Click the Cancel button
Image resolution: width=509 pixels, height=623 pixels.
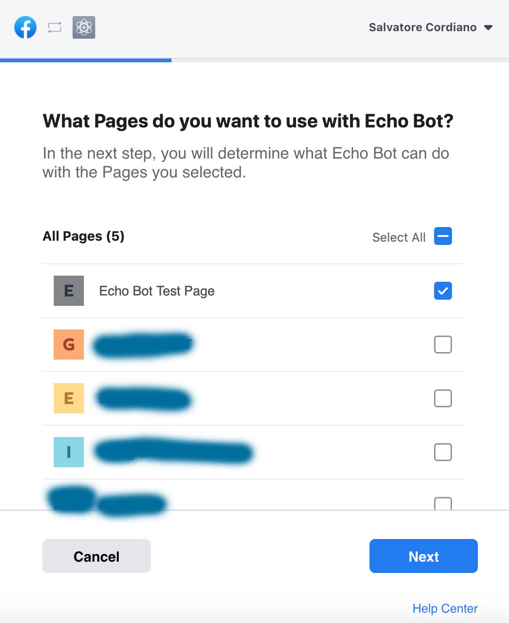(97, 556)
